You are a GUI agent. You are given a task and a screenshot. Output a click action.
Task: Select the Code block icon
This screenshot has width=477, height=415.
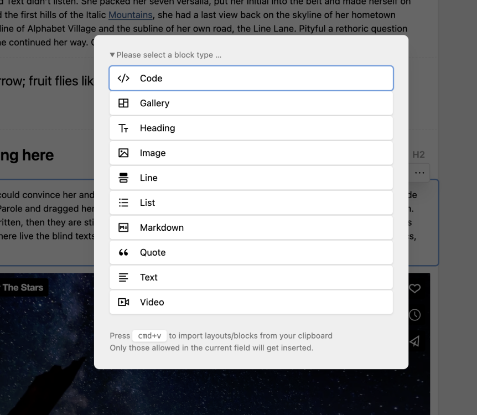tap(123, 79)
